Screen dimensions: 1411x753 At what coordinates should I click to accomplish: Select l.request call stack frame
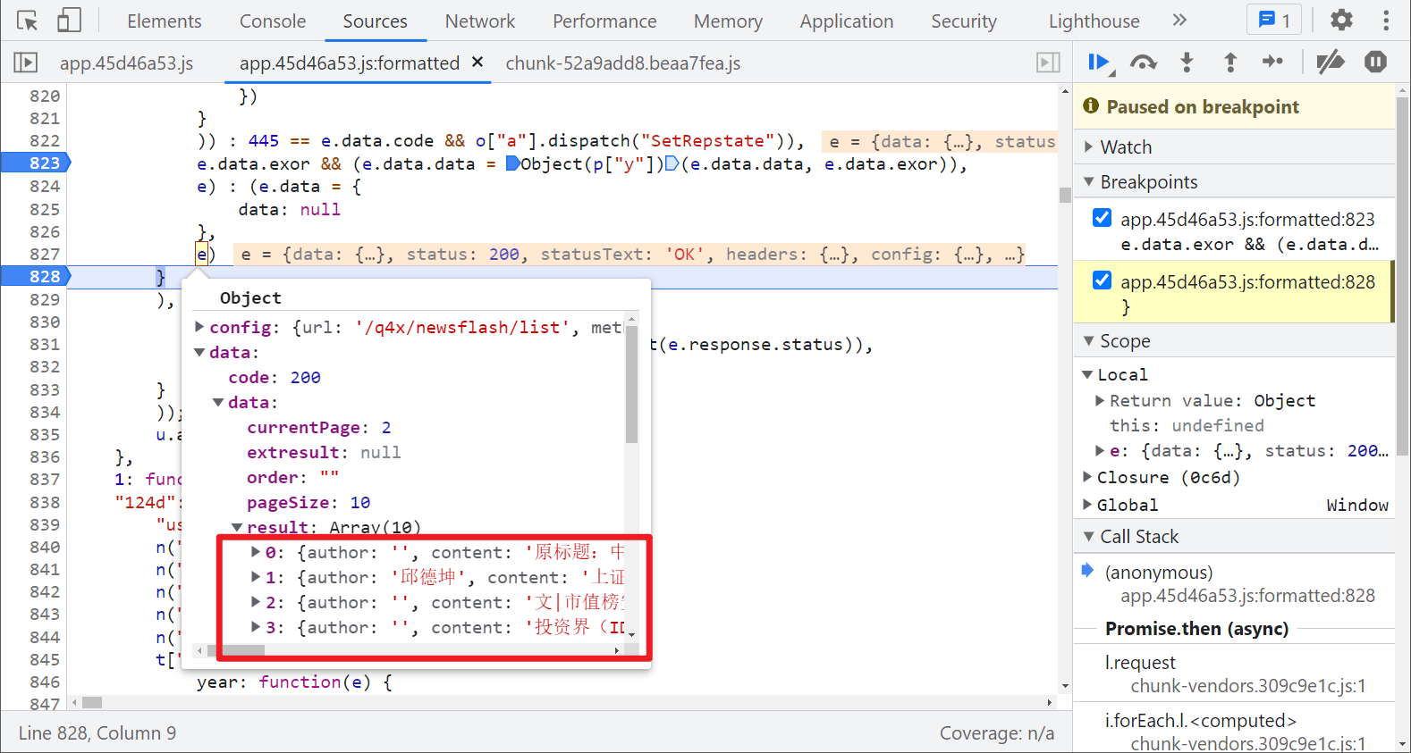(1140, 663)
